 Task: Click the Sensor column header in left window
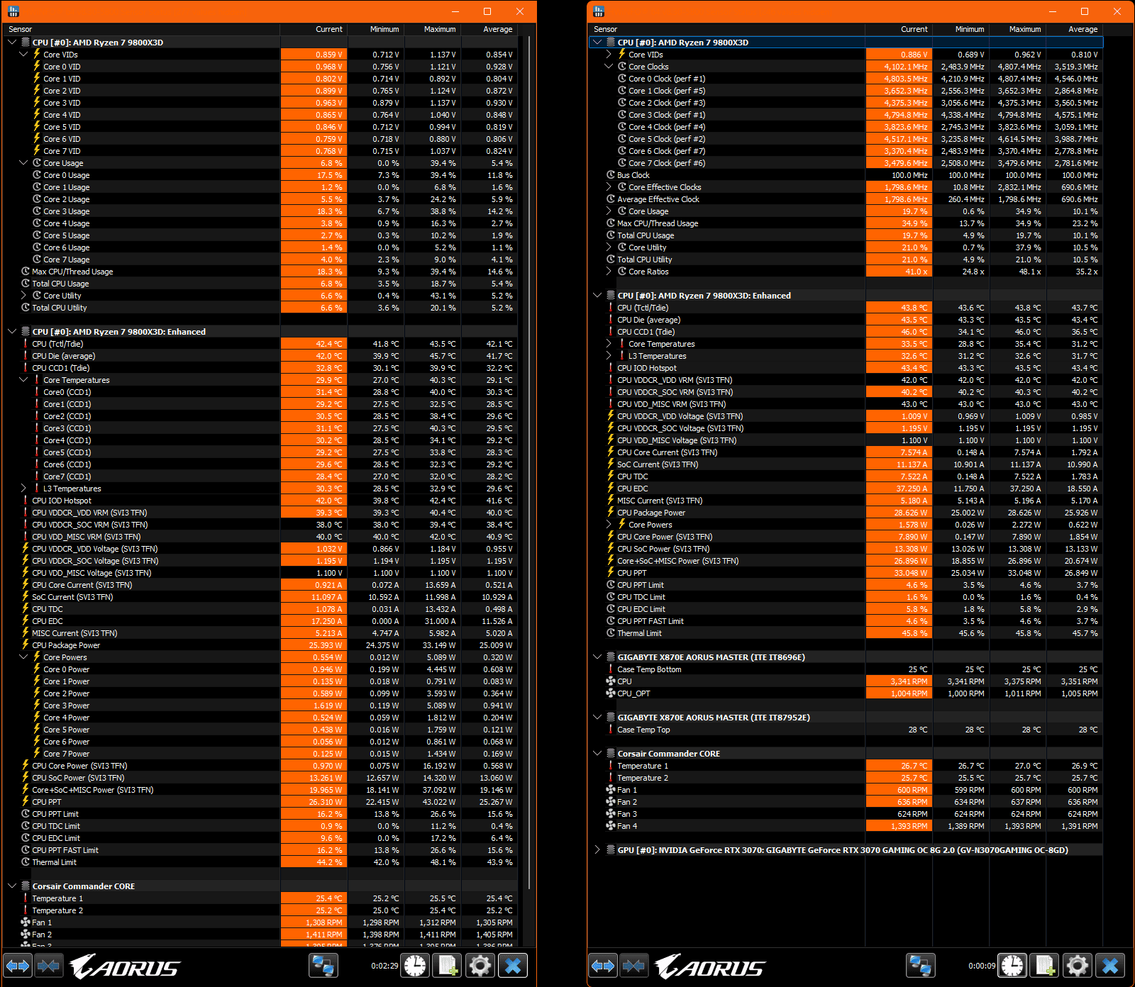point(142,29)
